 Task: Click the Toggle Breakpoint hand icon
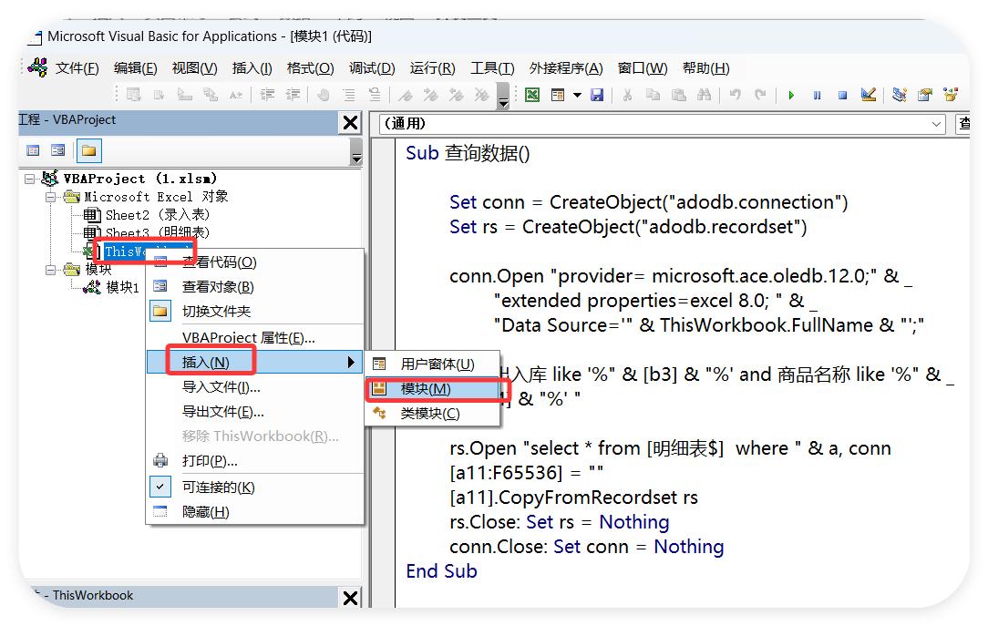pos(324,95)
